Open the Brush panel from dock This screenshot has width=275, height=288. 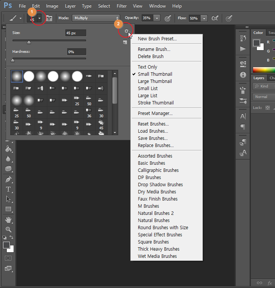pos(243,90)
